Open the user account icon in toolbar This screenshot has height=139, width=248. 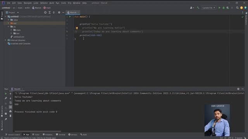point(192,8)
